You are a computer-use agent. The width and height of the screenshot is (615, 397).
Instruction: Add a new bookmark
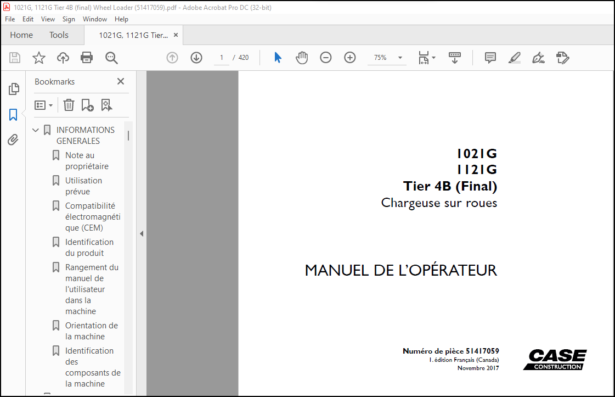(x=87, y=105)
